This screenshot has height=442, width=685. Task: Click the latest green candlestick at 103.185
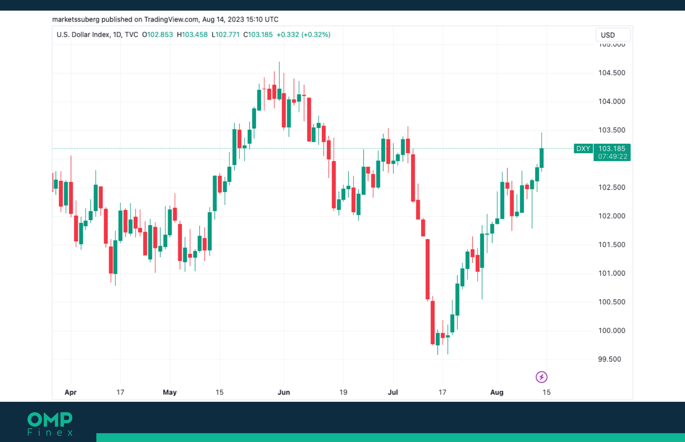tap(541, 158)
